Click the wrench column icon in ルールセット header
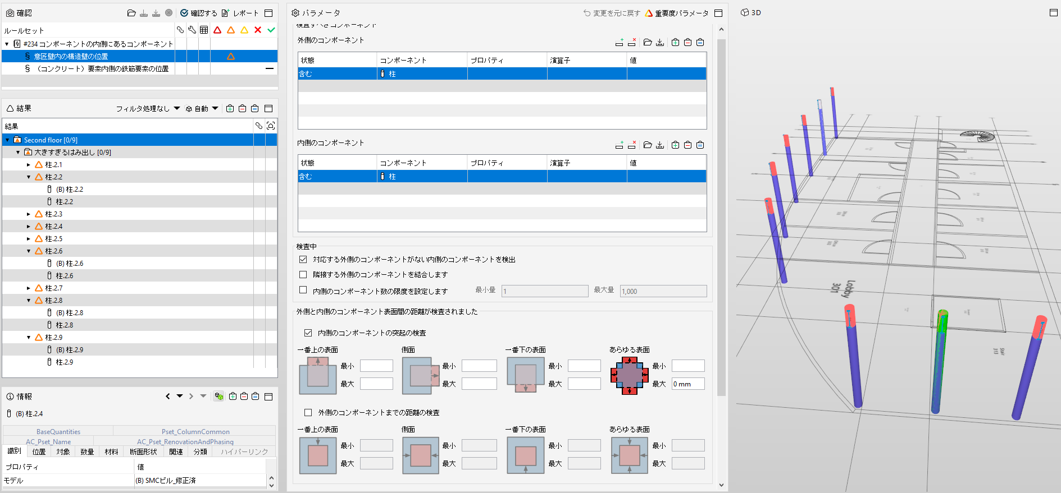 (x=192, y=30)
